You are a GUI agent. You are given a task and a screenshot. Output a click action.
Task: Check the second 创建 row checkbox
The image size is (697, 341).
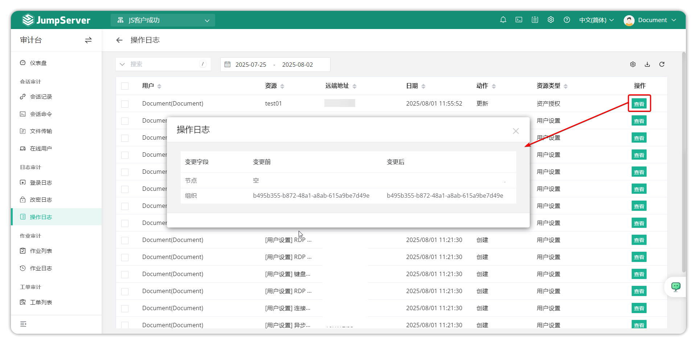coord(125,257)
